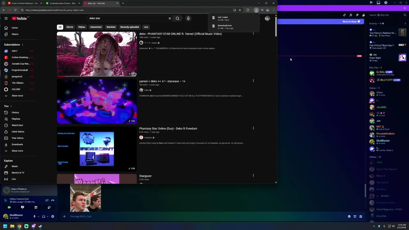
Task: Open Discord headphone output options arrow
Action: [x=48, y=216]
